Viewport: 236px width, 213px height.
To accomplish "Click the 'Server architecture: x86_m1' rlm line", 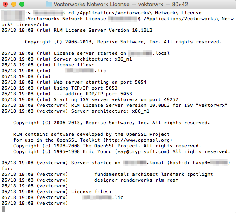I will 67,59.
